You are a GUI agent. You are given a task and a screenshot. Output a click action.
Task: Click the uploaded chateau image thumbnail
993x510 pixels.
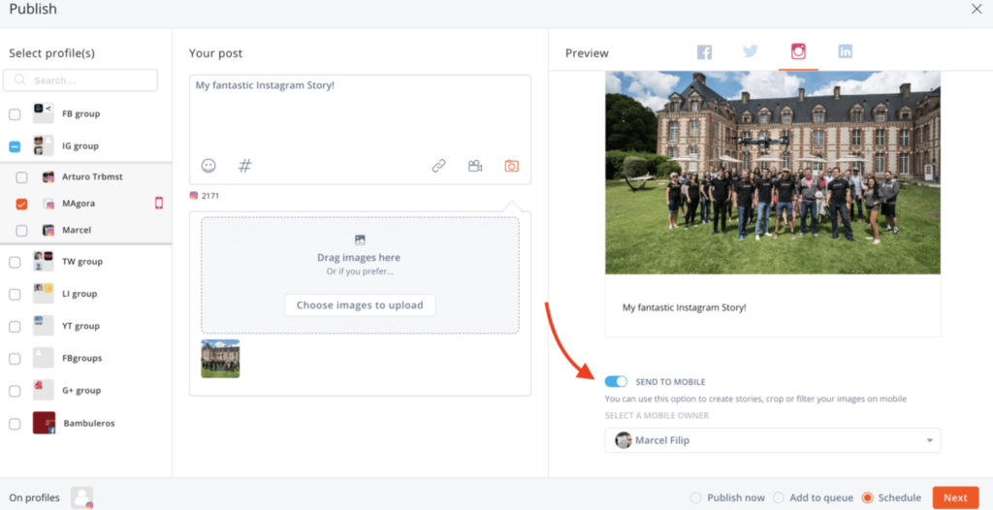tap(220, 359)
